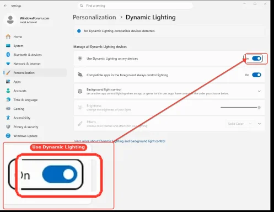The image size is (274, 212).
Task: Click the Network & internet wifi icon
Action: pyautogui.click(x=8, y=63)
